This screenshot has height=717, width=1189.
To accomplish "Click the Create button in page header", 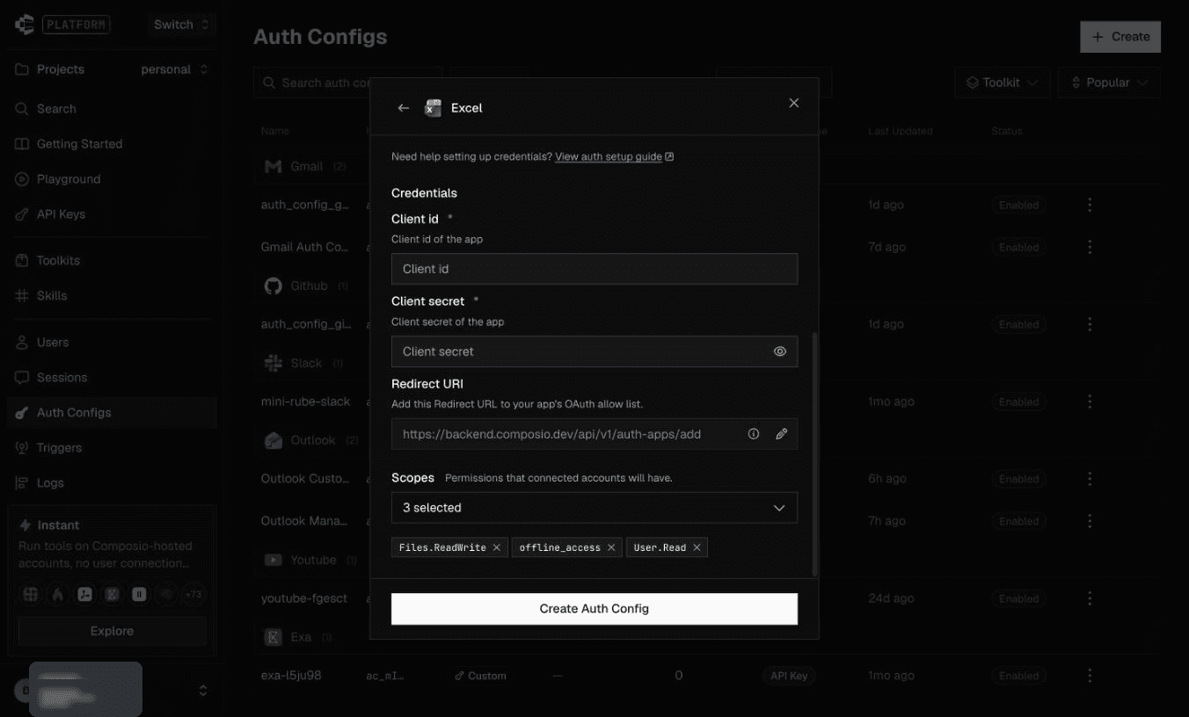I will 1120,37.
